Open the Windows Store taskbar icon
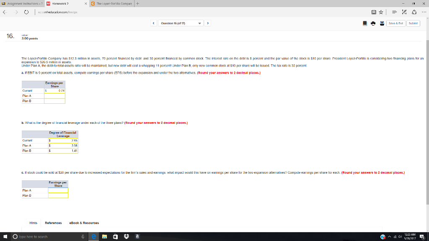The image size is (429, 241). [116, 237]
